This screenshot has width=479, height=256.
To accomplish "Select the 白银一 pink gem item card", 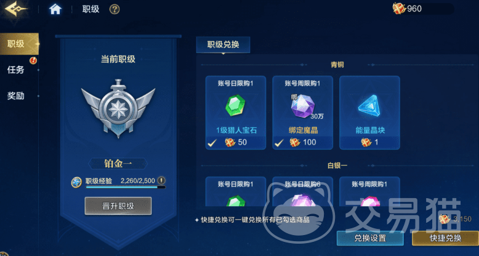I will pyautogui.click(x=369, y=192).
